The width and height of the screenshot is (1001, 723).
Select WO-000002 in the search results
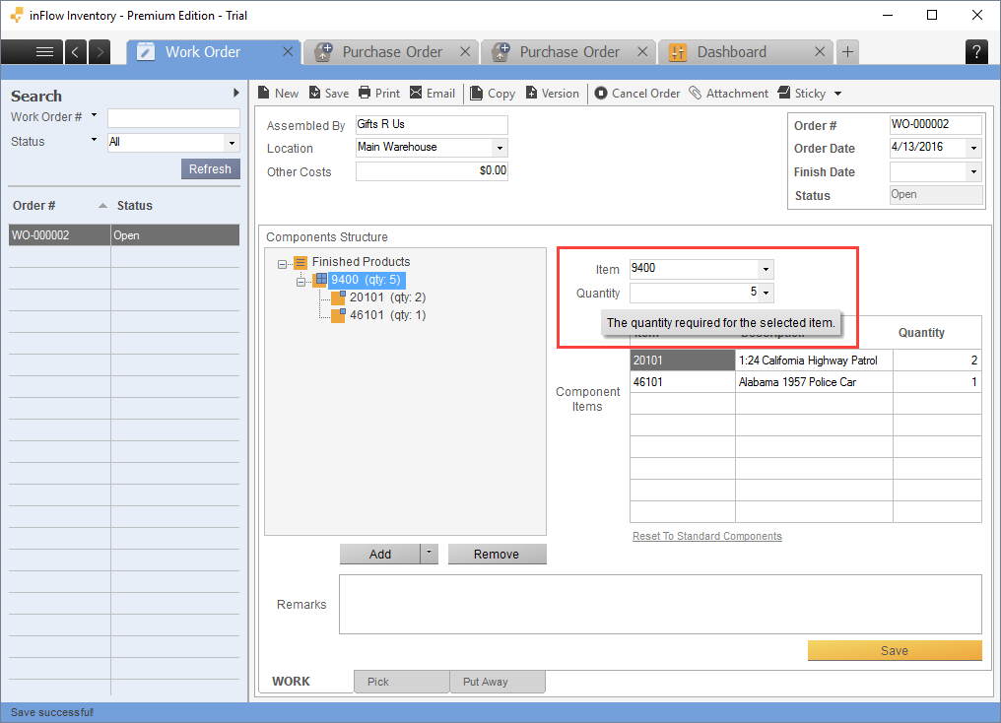coord(124,234)
